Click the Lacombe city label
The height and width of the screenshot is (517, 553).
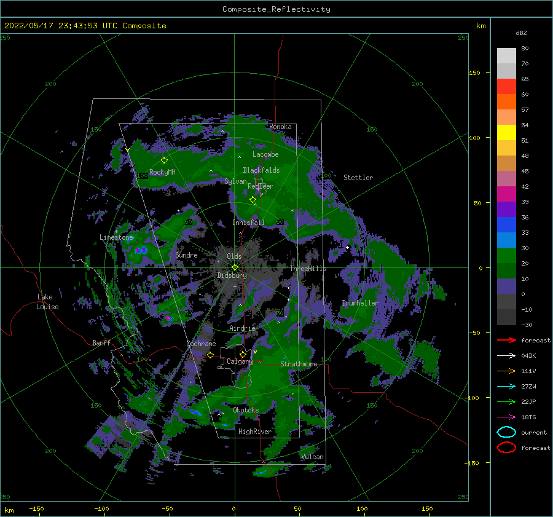click(265, 154)
